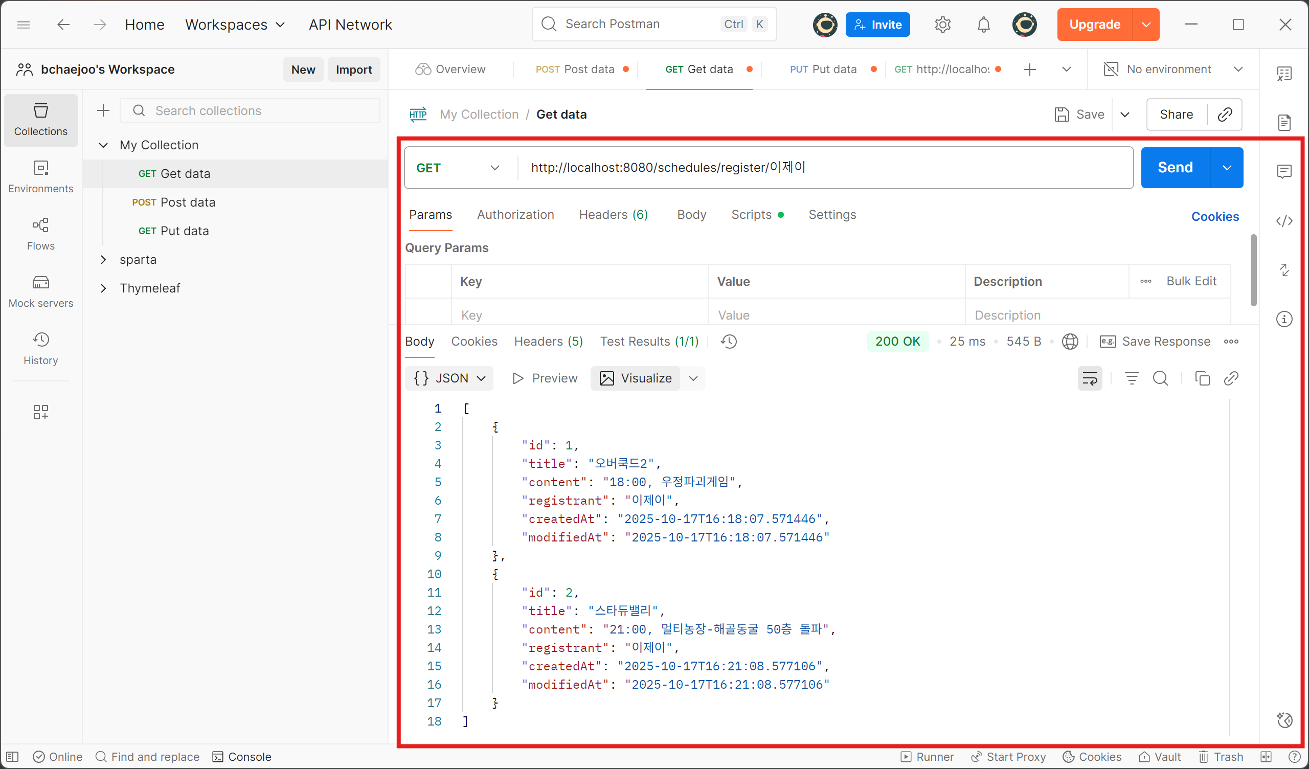Open the code snippet panel
Viewport: 1309px width, 769px height.
click(1283, 221)
